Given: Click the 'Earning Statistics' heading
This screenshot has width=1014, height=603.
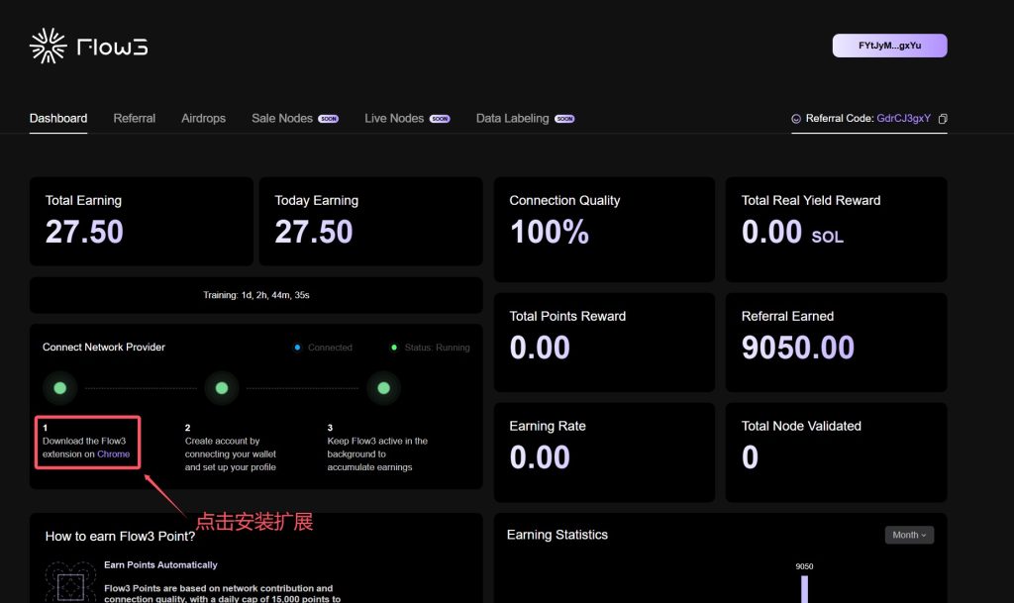Looking at the screenshot, I should tap(557, 535).
